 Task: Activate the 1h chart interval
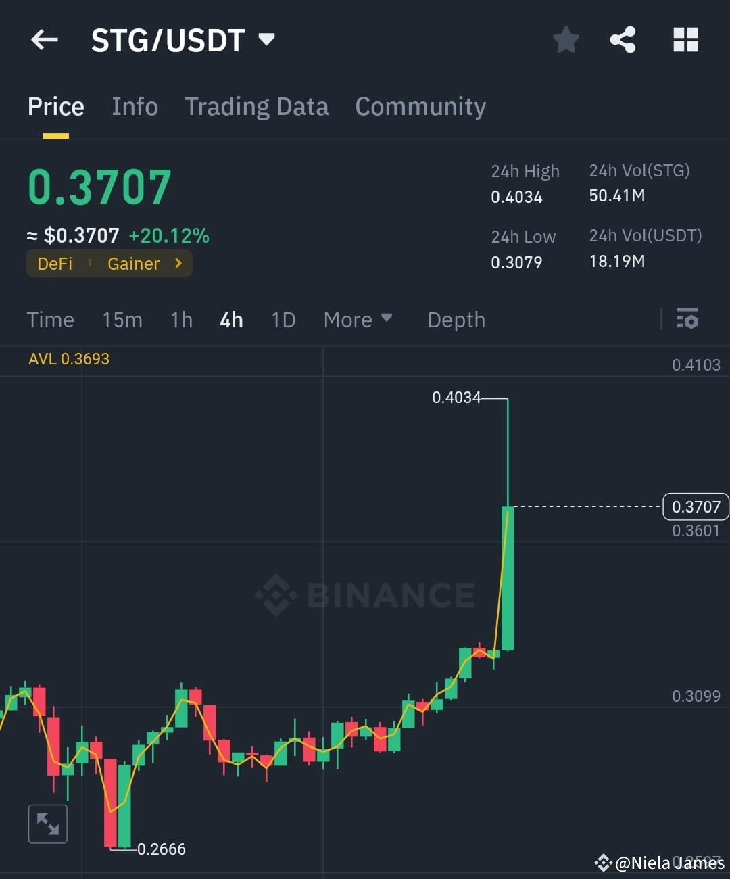pyautogui.click(x=180, y=320)
